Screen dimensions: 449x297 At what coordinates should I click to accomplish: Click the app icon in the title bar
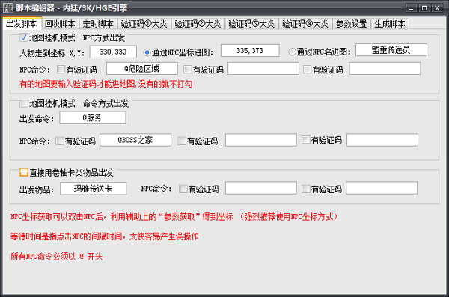[7, 8]
